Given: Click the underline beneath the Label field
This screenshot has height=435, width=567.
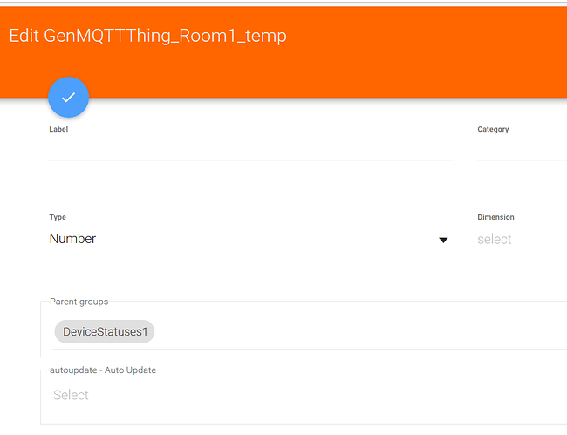Looking at the screenshot, I should 250,160.
